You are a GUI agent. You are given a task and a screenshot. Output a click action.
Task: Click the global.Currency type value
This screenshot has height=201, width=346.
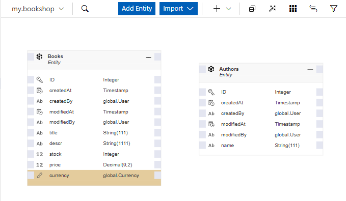(x=121, y=176)
